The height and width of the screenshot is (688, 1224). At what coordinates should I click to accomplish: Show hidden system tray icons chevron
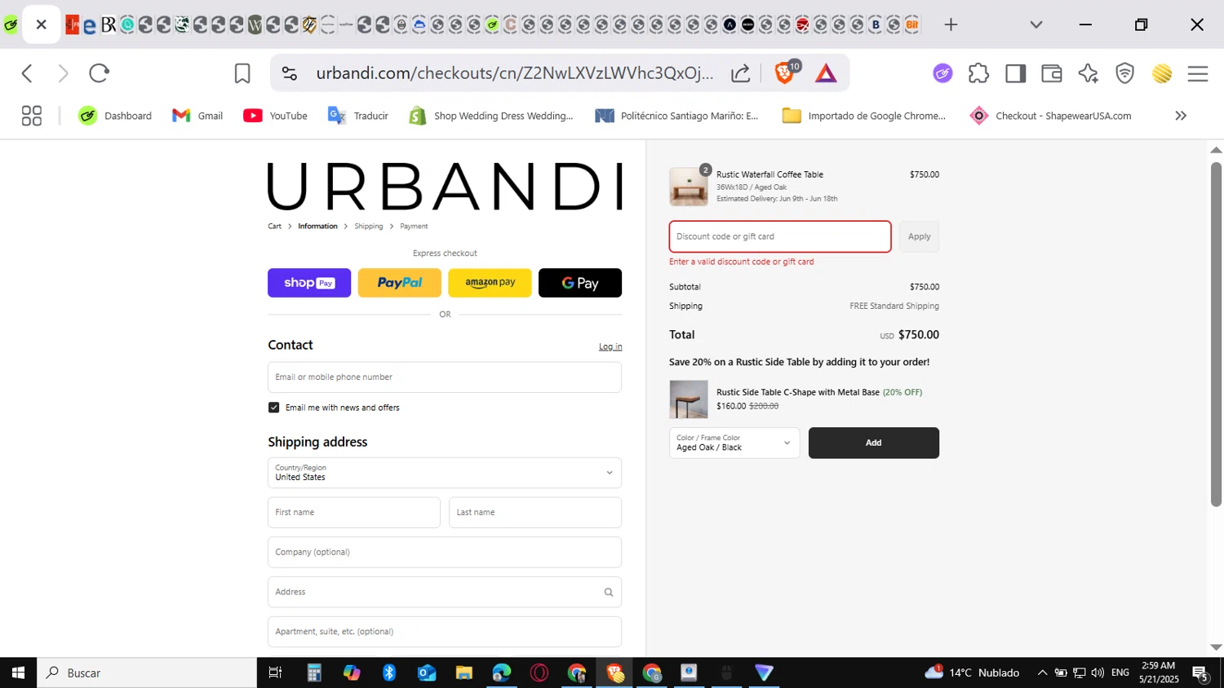click(x=1042, y=673)
